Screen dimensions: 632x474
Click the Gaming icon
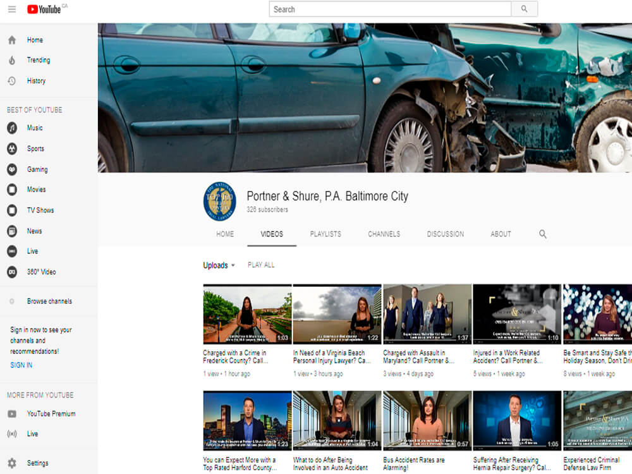[x=12, y=169]
